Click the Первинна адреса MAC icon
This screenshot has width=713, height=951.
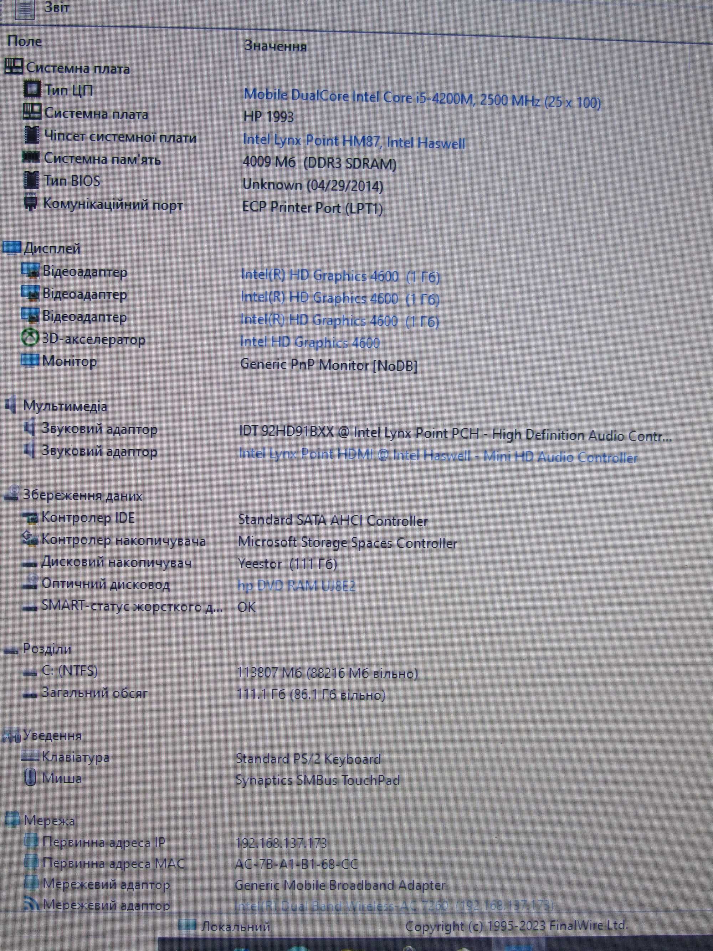(x=31, y=863)
